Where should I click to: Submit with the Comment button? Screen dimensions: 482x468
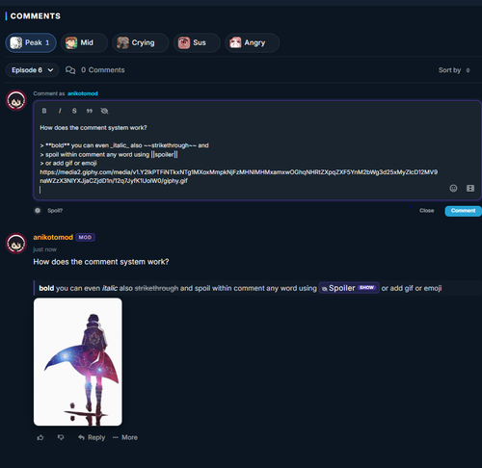point(463,211)
